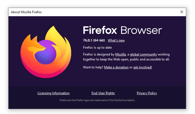Open Licensing Information
The image size is (195, 114).
[54, 93]
